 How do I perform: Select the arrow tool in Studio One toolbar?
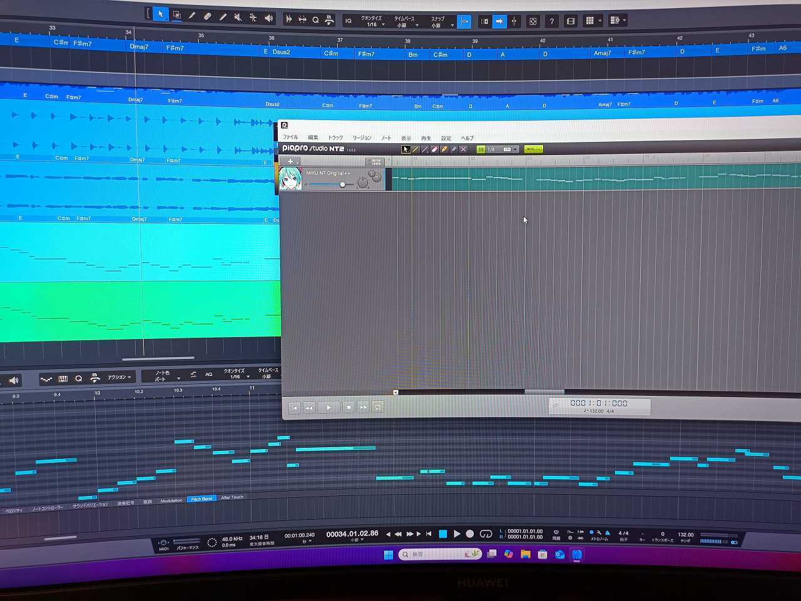pyautogui.click(x=161, y=14)
